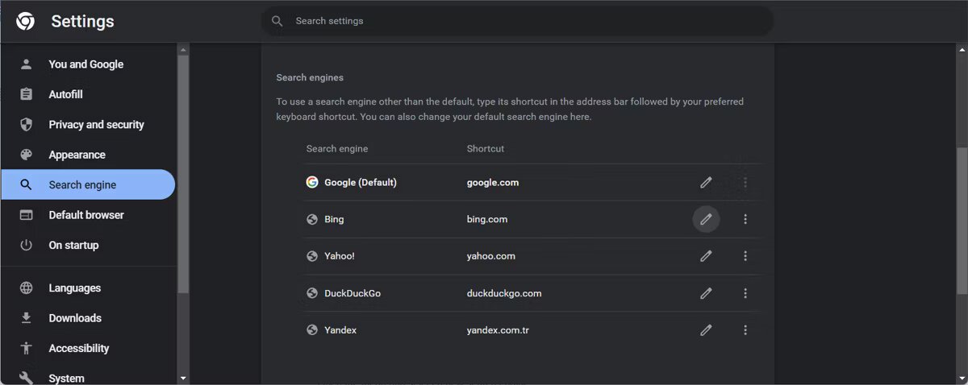968x385 pixels.
Task: Edit the Google (Default) search engine
Action: pos(706,183)
